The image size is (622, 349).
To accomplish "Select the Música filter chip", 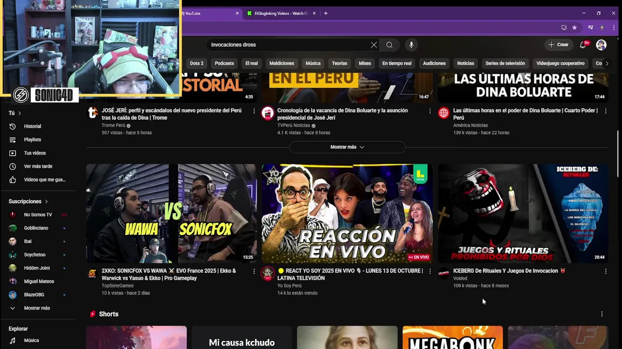I will [x=313, y=63].
